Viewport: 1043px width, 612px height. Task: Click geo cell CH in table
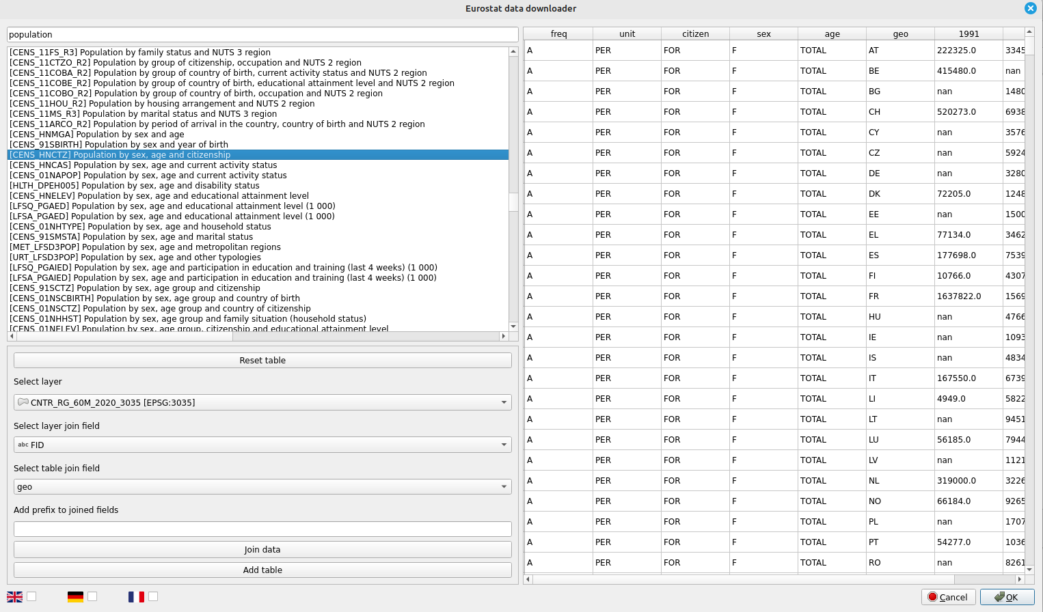(x=900, y=112)
